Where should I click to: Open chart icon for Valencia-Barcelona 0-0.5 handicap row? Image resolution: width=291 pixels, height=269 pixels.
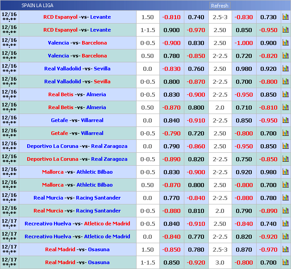click(x=285, y=43)
